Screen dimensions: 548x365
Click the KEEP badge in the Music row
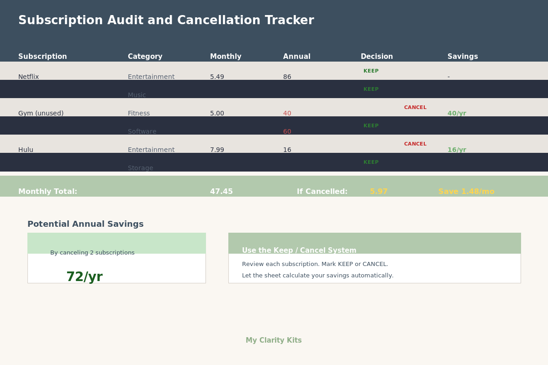pos(371,89)
